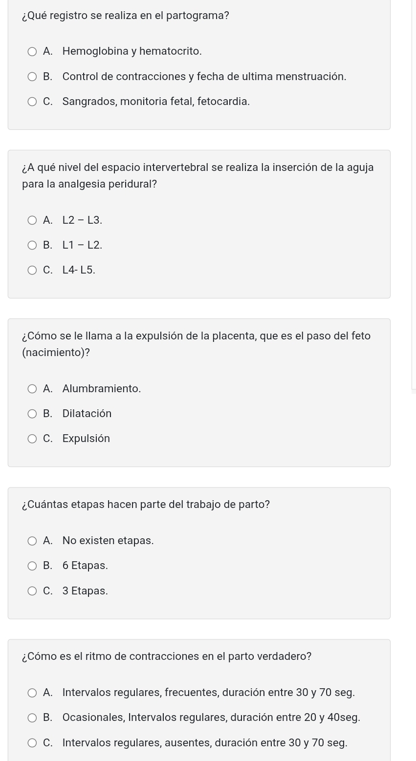Select the '3 Etapas' radio button
416x761 pixels.
pyautogui.click(x=32, y=591)
